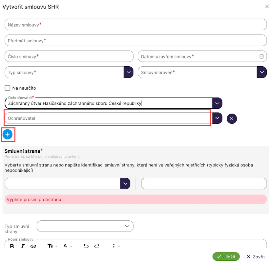Insert a link in the editor
The image size is (271, 263).
click(33, 246)
